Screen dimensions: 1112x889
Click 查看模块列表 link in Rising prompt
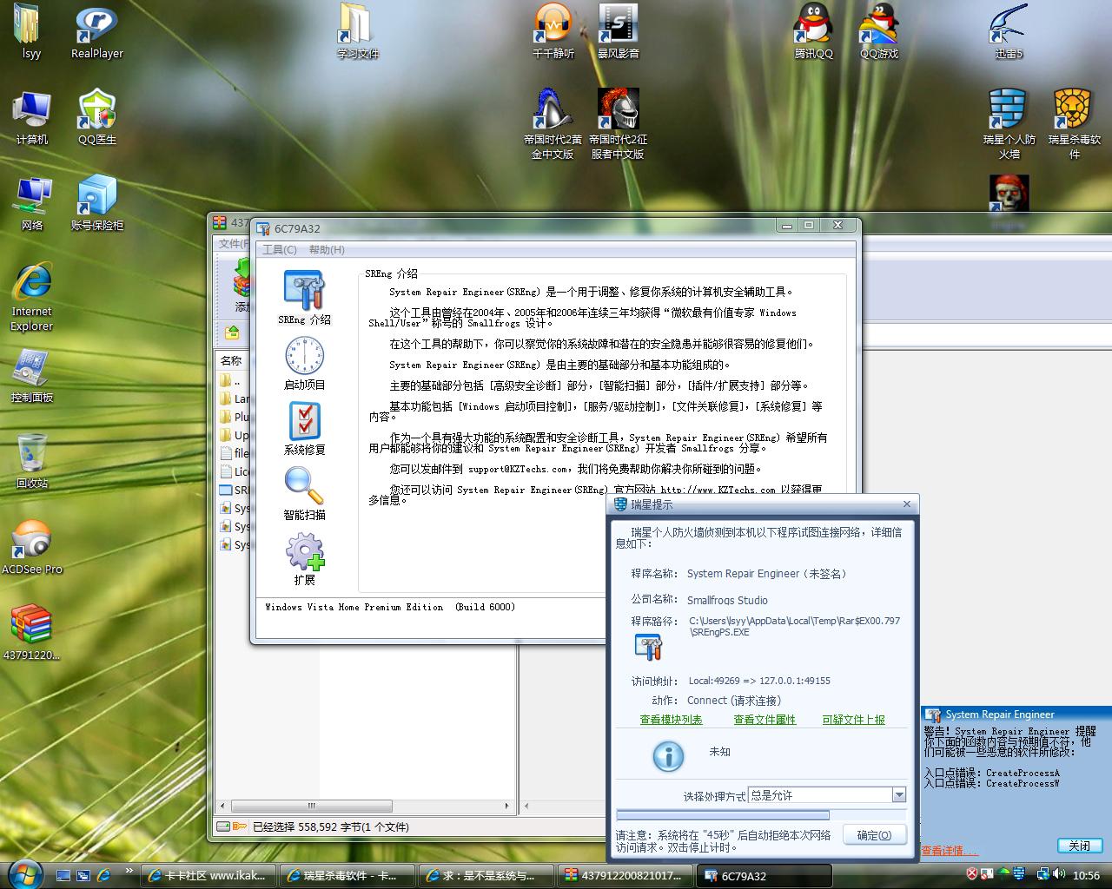[x=671, y=720]
